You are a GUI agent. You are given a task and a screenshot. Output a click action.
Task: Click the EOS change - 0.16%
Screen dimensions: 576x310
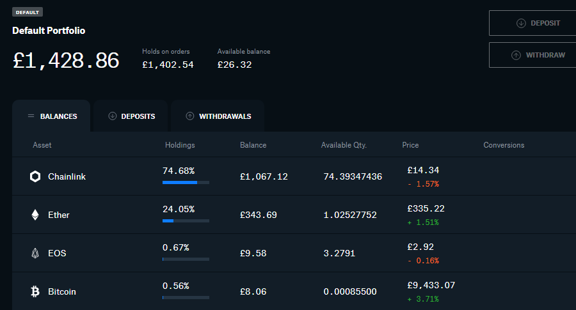423,261
